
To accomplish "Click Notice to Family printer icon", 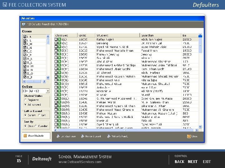I will (x=108, y=136).
